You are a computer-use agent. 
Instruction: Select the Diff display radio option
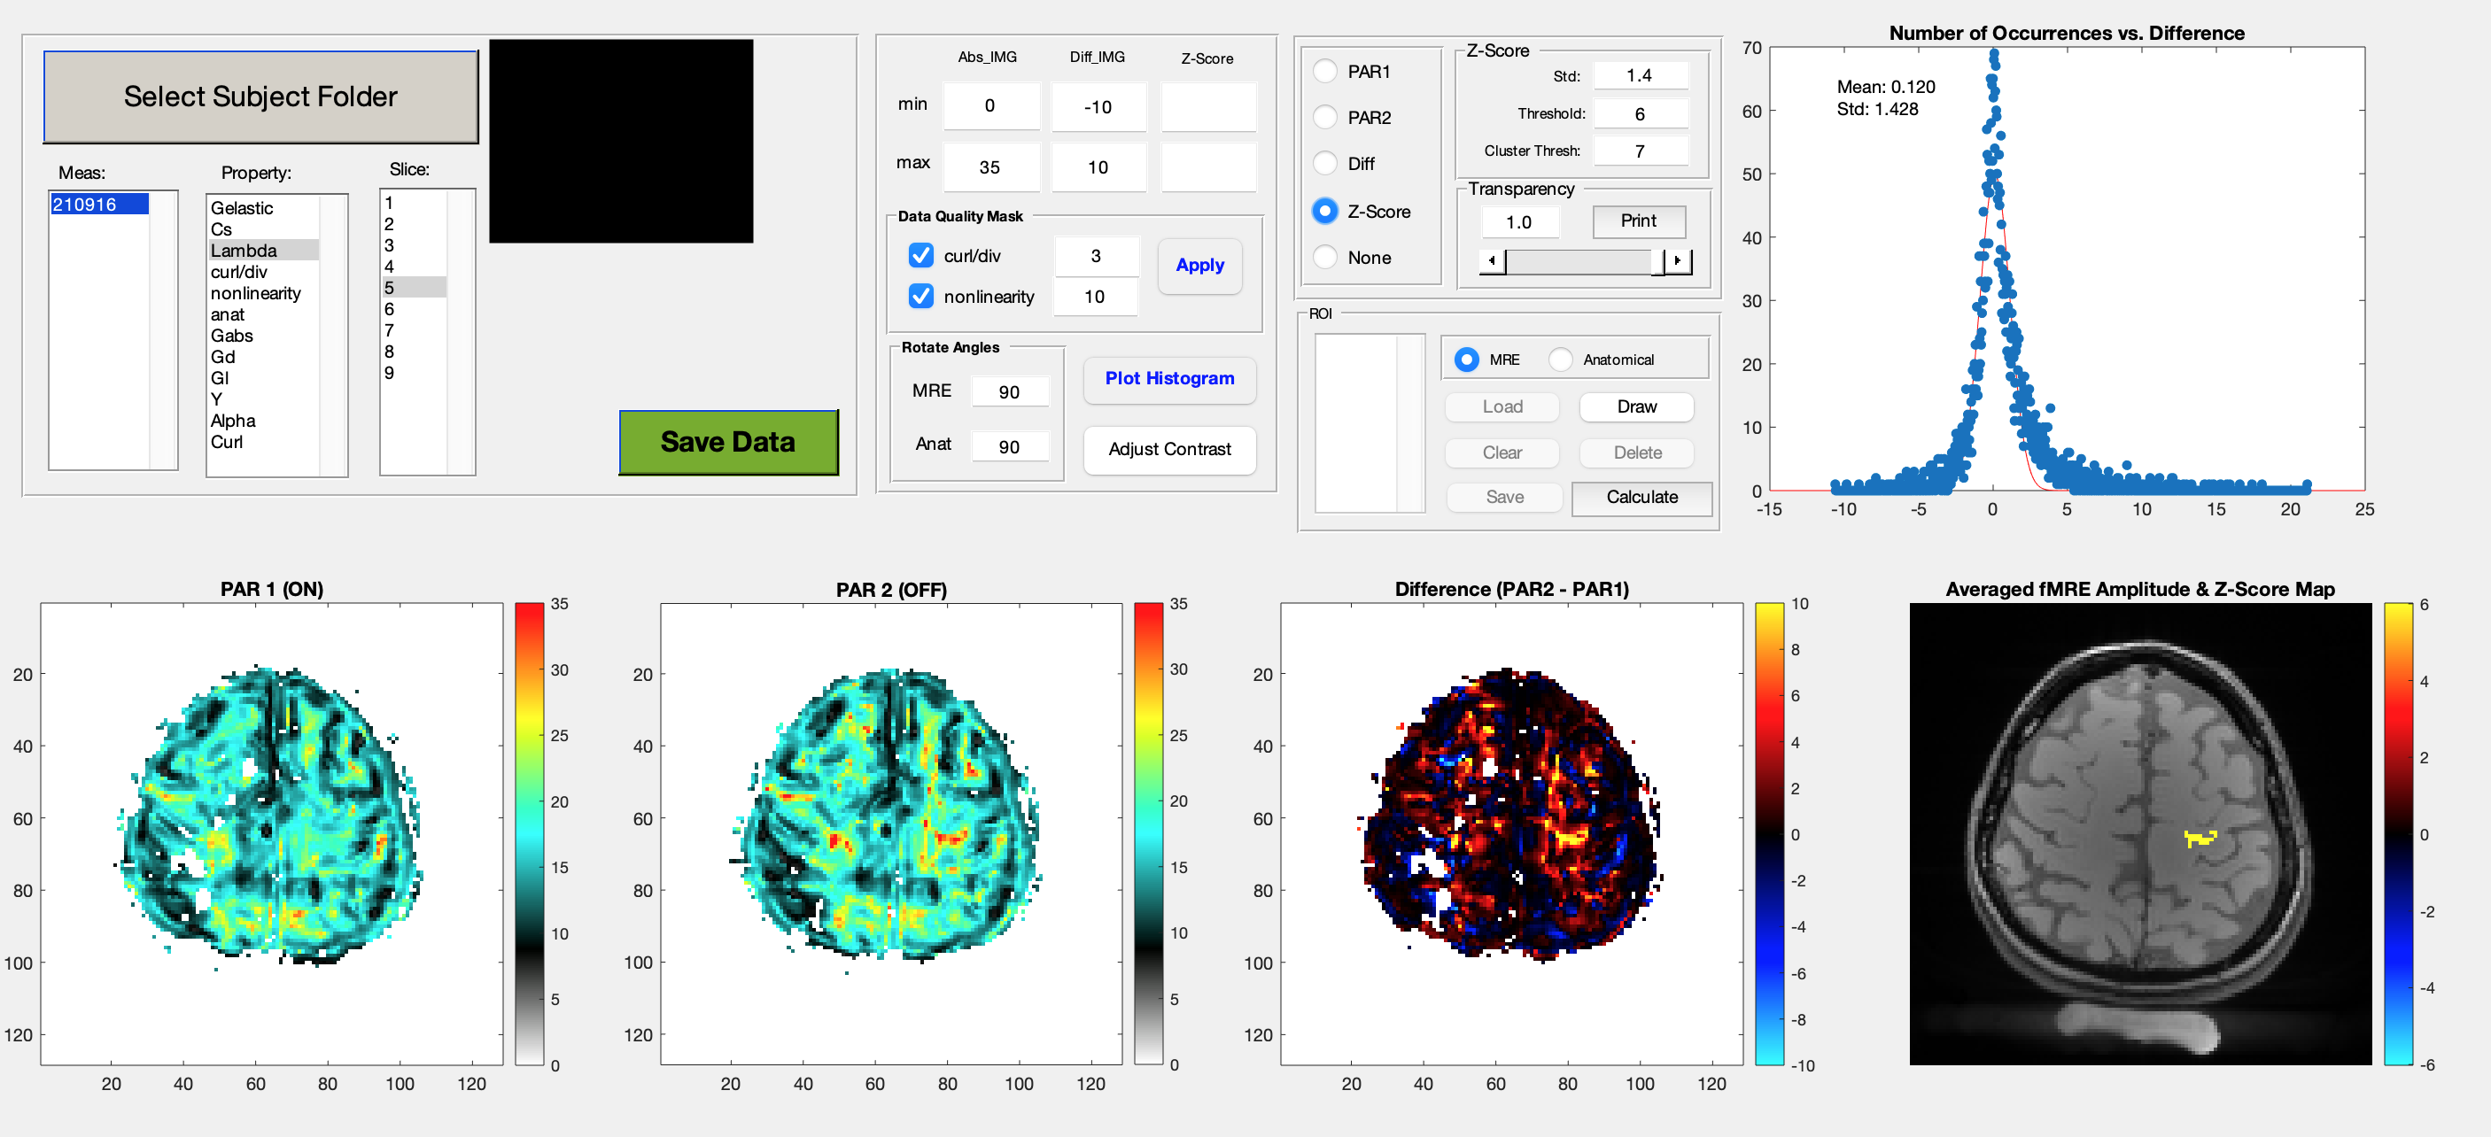point(1325,164)
